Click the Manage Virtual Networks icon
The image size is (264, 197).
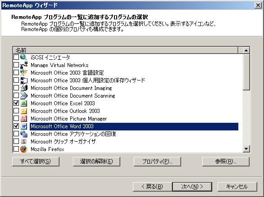coord(23,65)
